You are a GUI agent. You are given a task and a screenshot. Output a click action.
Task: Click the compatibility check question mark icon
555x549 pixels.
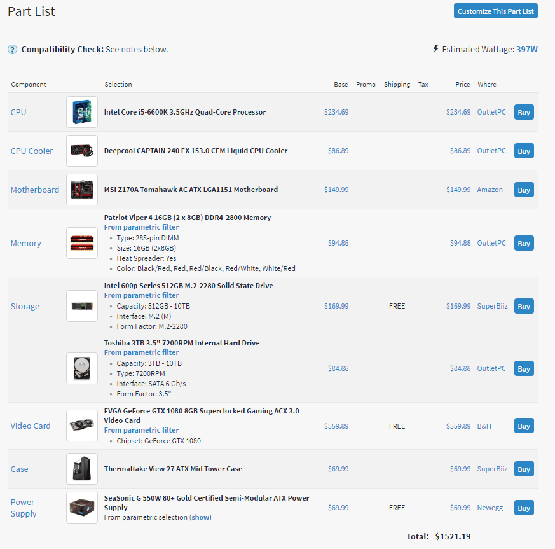12,50
